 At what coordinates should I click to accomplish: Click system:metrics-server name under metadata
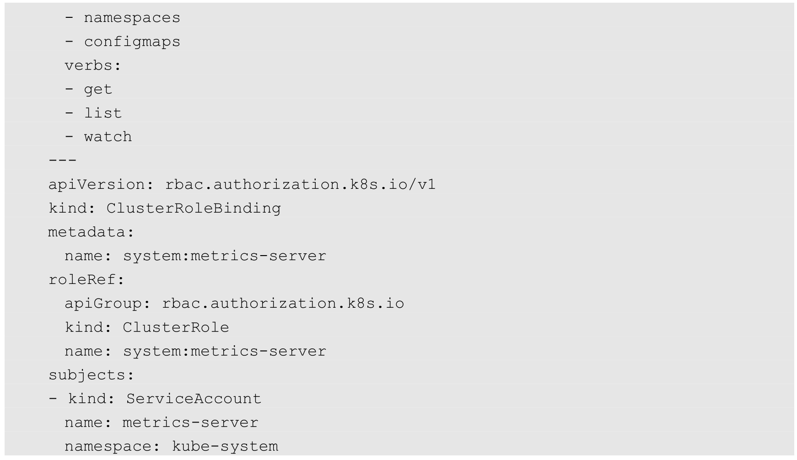224,256
